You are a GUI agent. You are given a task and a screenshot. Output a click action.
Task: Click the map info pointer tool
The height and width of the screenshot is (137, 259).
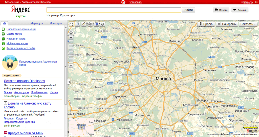[x=102, y=24]
